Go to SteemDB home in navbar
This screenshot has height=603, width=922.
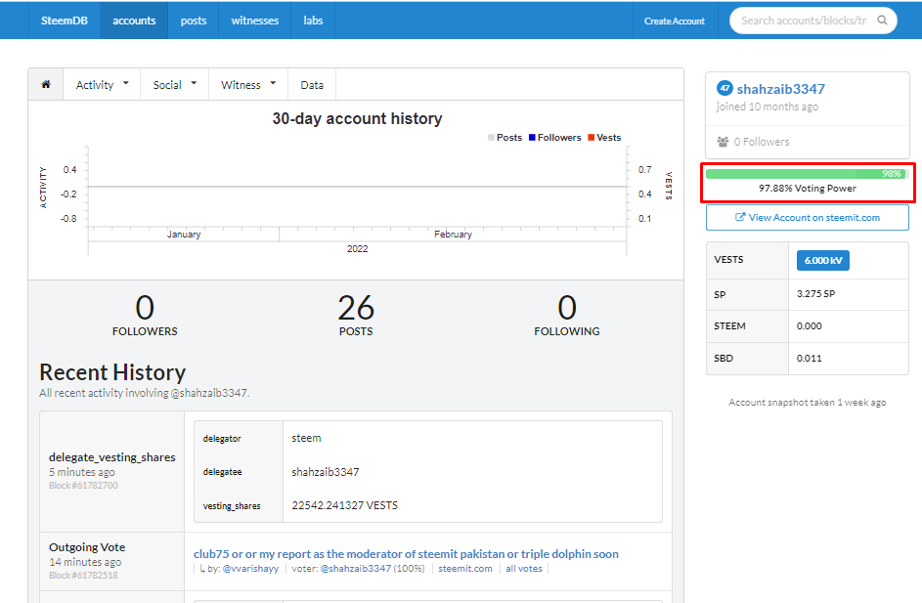tap(65, 21)
